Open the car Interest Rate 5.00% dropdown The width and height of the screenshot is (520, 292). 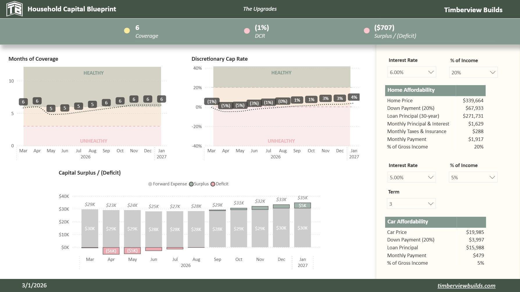coord(411,178)
